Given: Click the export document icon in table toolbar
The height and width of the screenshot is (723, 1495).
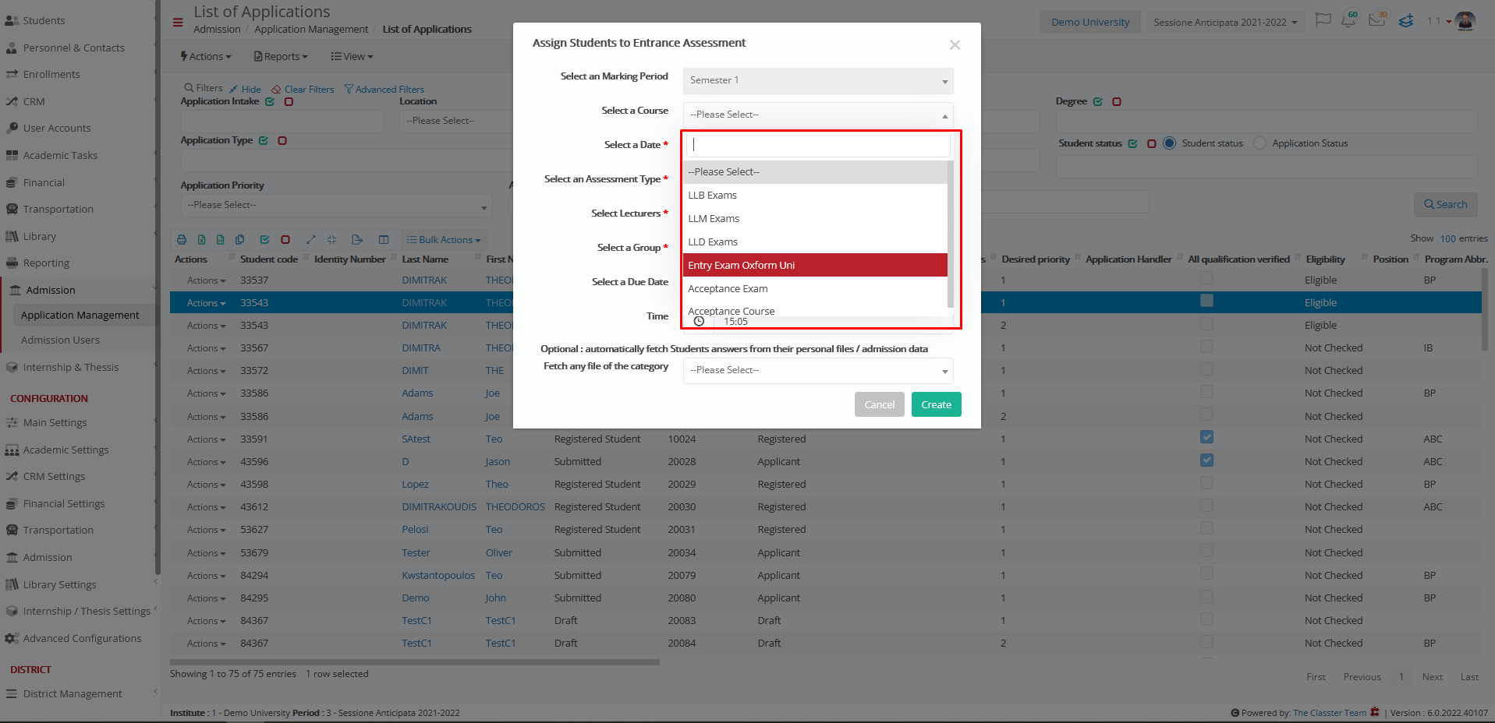Looking at the screenshot, I should click(357, 240).
